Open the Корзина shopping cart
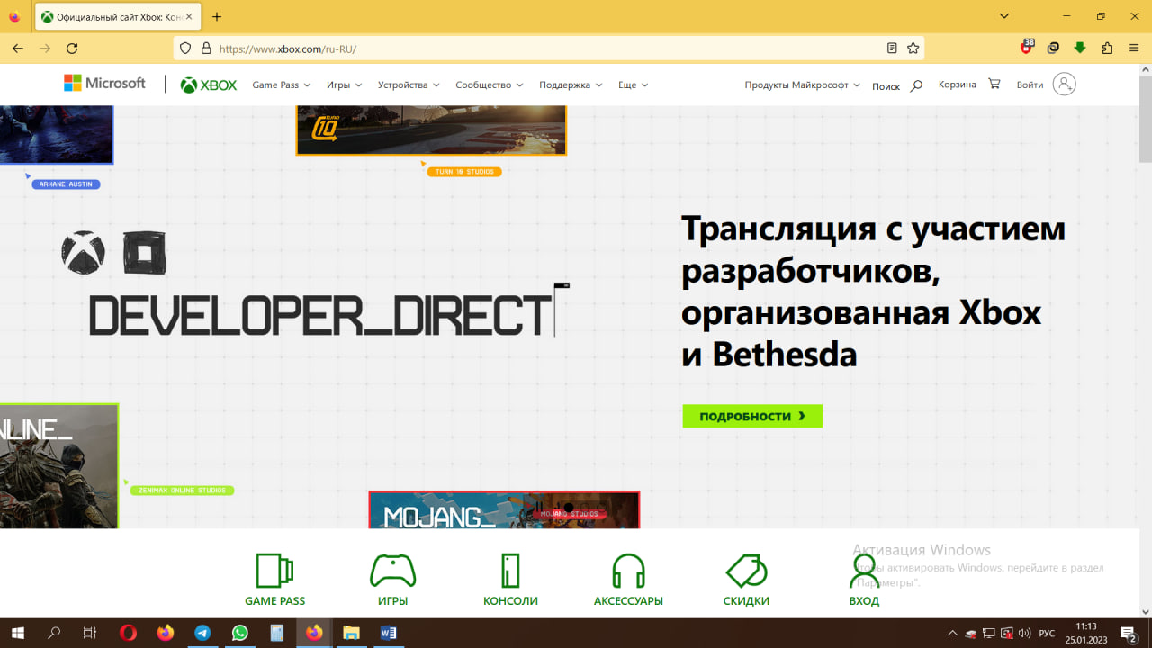 tap(969, 85)
